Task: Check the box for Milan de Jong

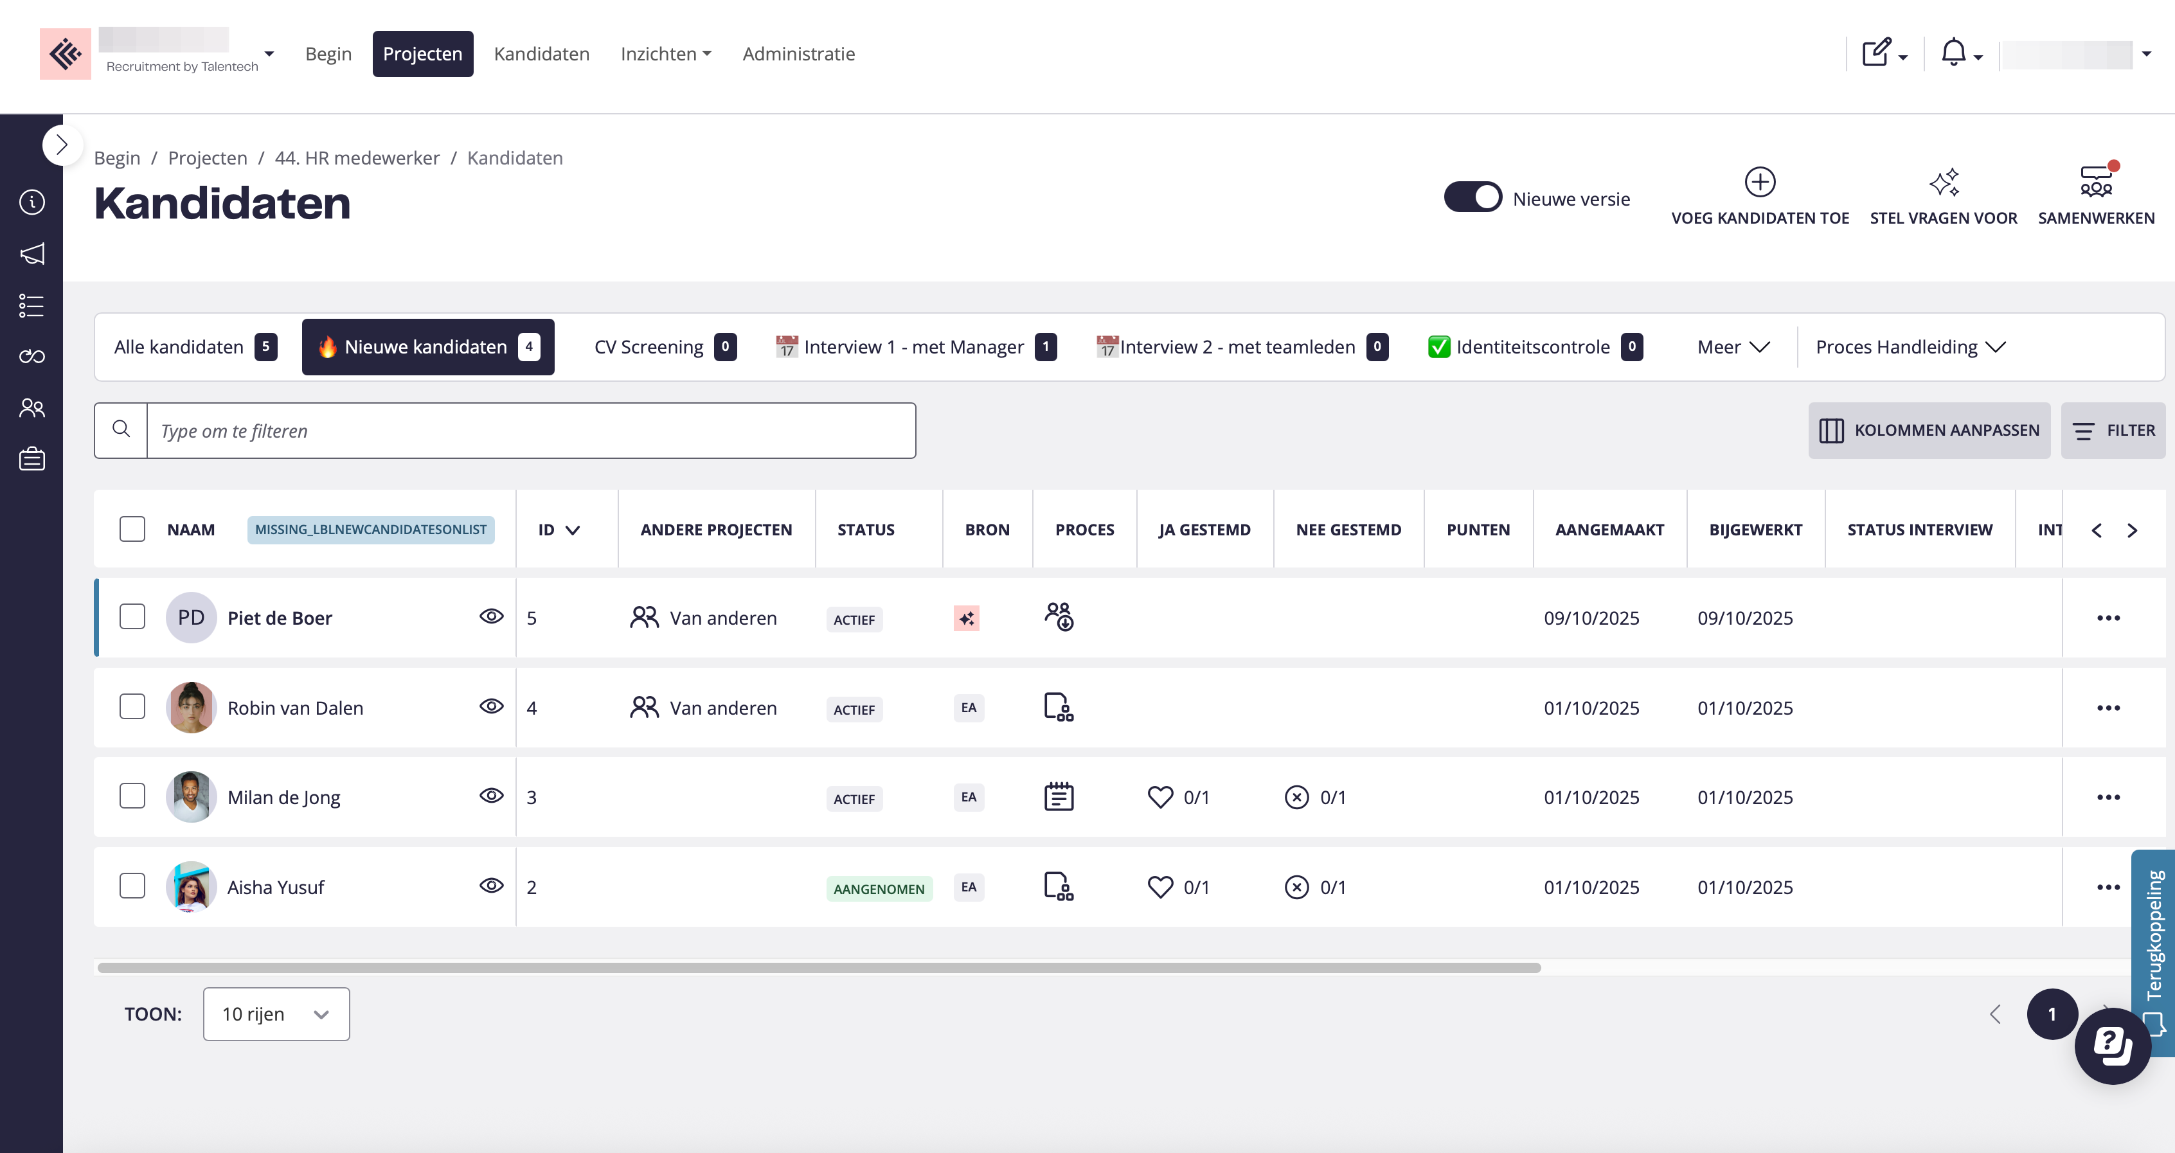Action: [x=132, y=796]
